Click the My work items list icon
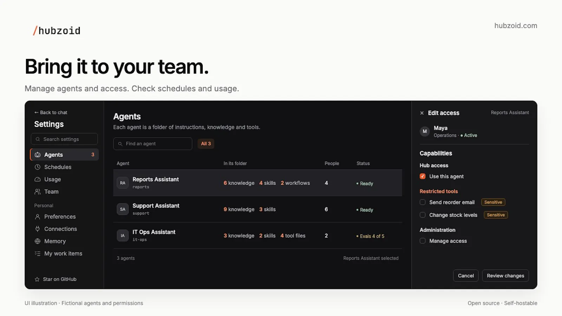Screen dimensions: 562x316 click(x=38, y=254)
